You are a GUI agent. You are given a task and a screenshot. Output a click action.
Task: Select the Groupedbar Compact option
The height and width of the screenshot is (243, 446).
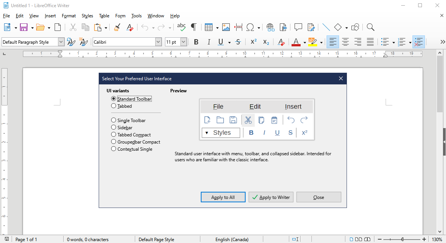point(114,142)
